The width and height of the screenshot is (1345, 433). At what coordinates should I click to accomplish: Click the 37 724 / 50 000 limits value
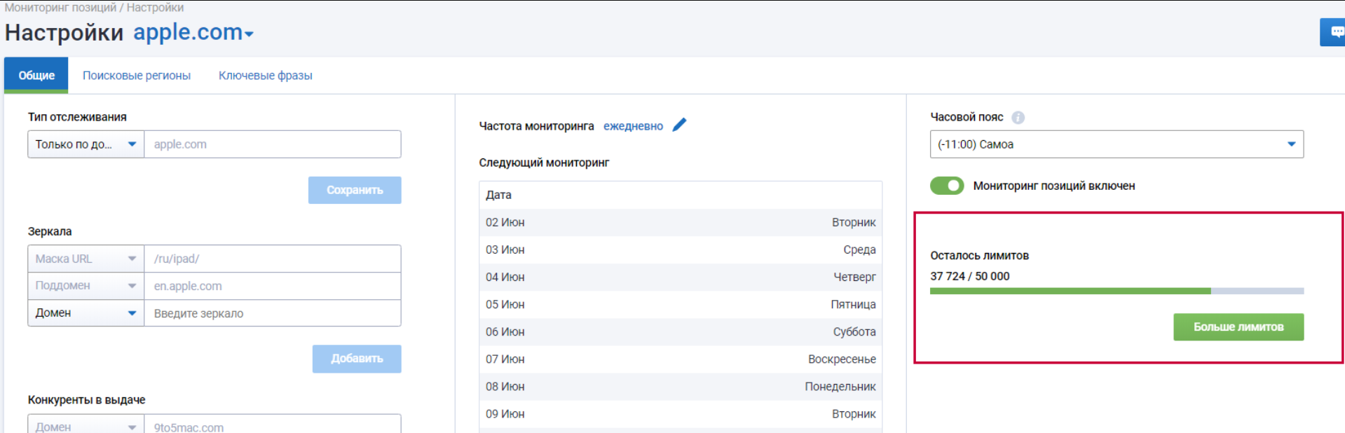click(x=970, y=276)
